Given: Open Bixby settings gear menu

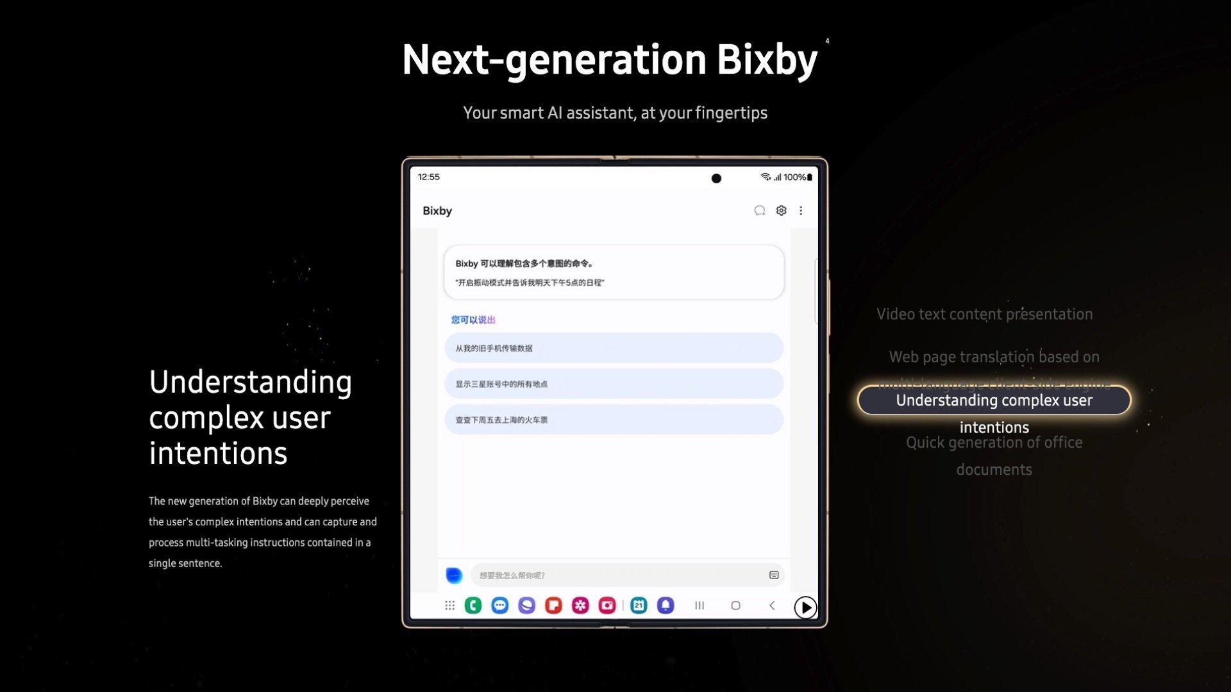Looking at the screenshot, I should pos(781,210).
